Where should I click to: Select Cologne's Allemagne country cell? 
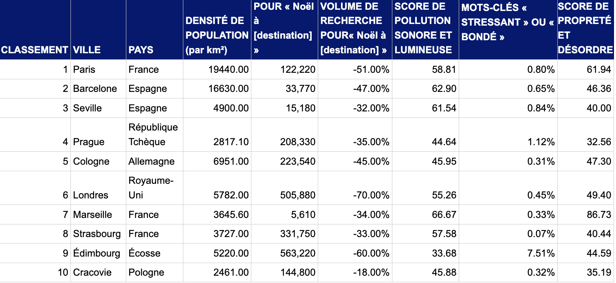tap(152, 161)
